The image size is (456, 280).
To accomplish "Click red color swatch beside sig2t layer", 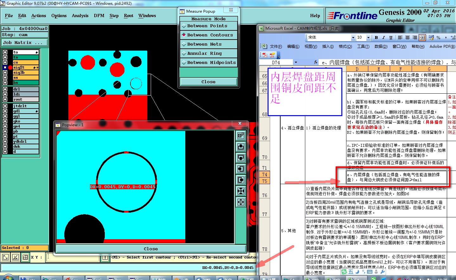I will click(x=10, y=67).
